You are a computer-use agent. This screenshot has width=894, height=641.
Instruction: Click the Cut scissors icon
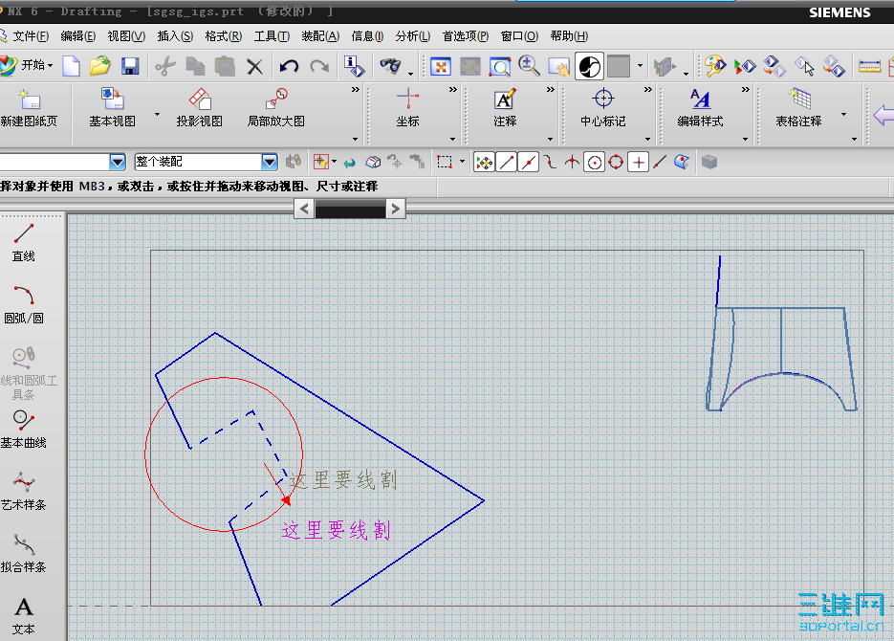165,67
